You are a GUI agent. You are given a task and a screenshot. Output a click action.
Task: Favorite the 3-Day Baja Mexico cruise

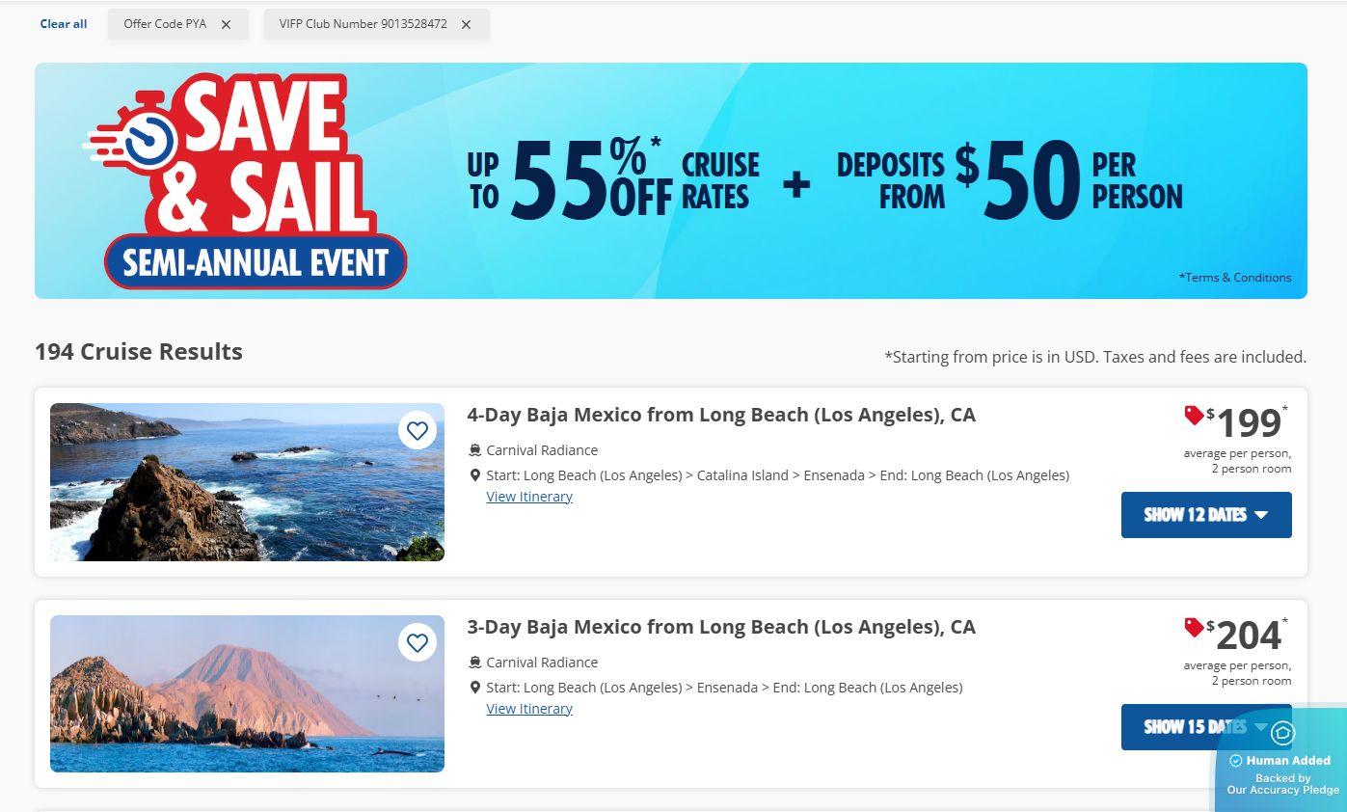(418, 643)
